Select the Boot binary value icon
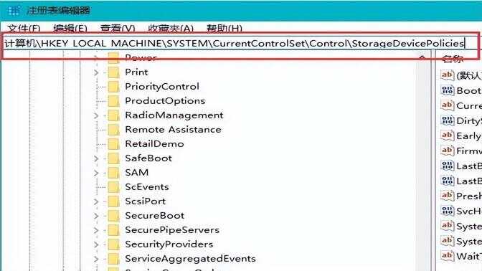 448,90
